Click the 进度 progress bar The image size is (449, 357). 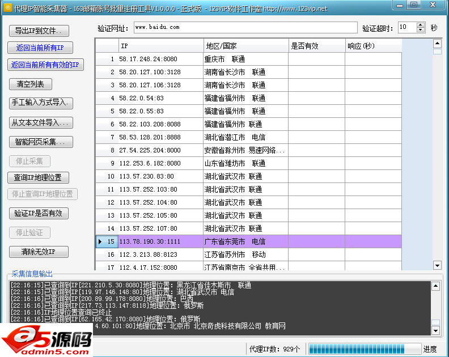[364, 348]
